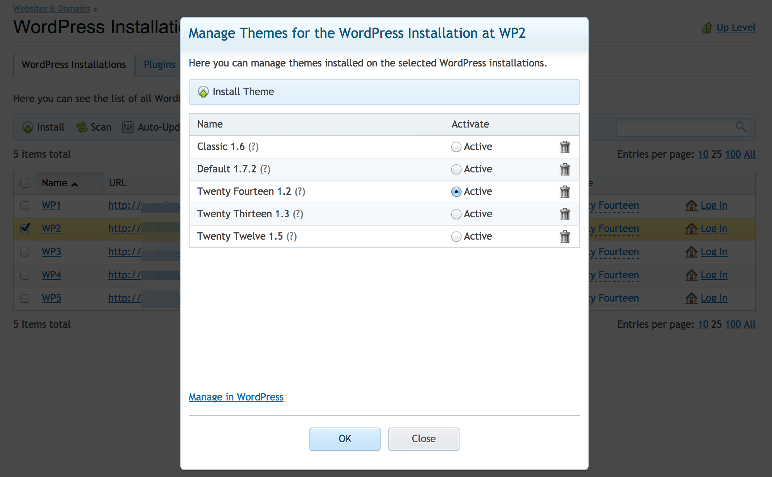
Task: Click help (?) next to Default 1.7.2
Action: [265, 169]
